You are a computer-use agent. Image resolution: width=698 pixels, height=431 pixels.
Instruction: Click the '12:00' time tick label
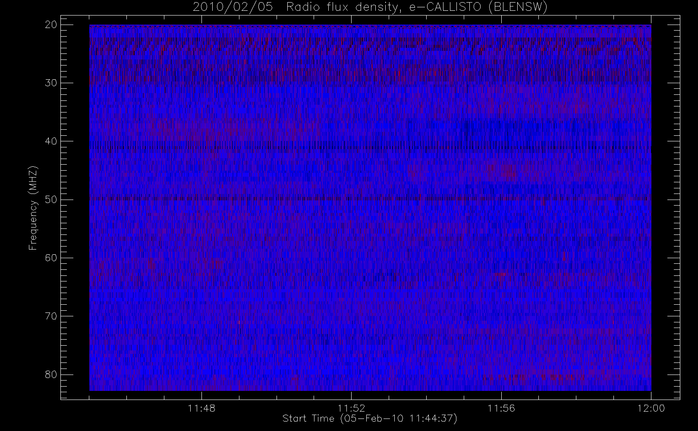(x=651, y=408)
